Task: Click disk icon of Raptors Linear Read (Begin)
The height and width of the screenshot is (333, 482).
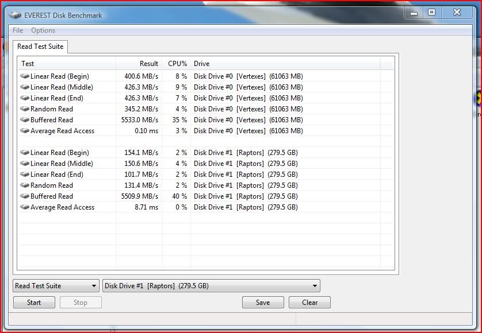Action: 25,152
